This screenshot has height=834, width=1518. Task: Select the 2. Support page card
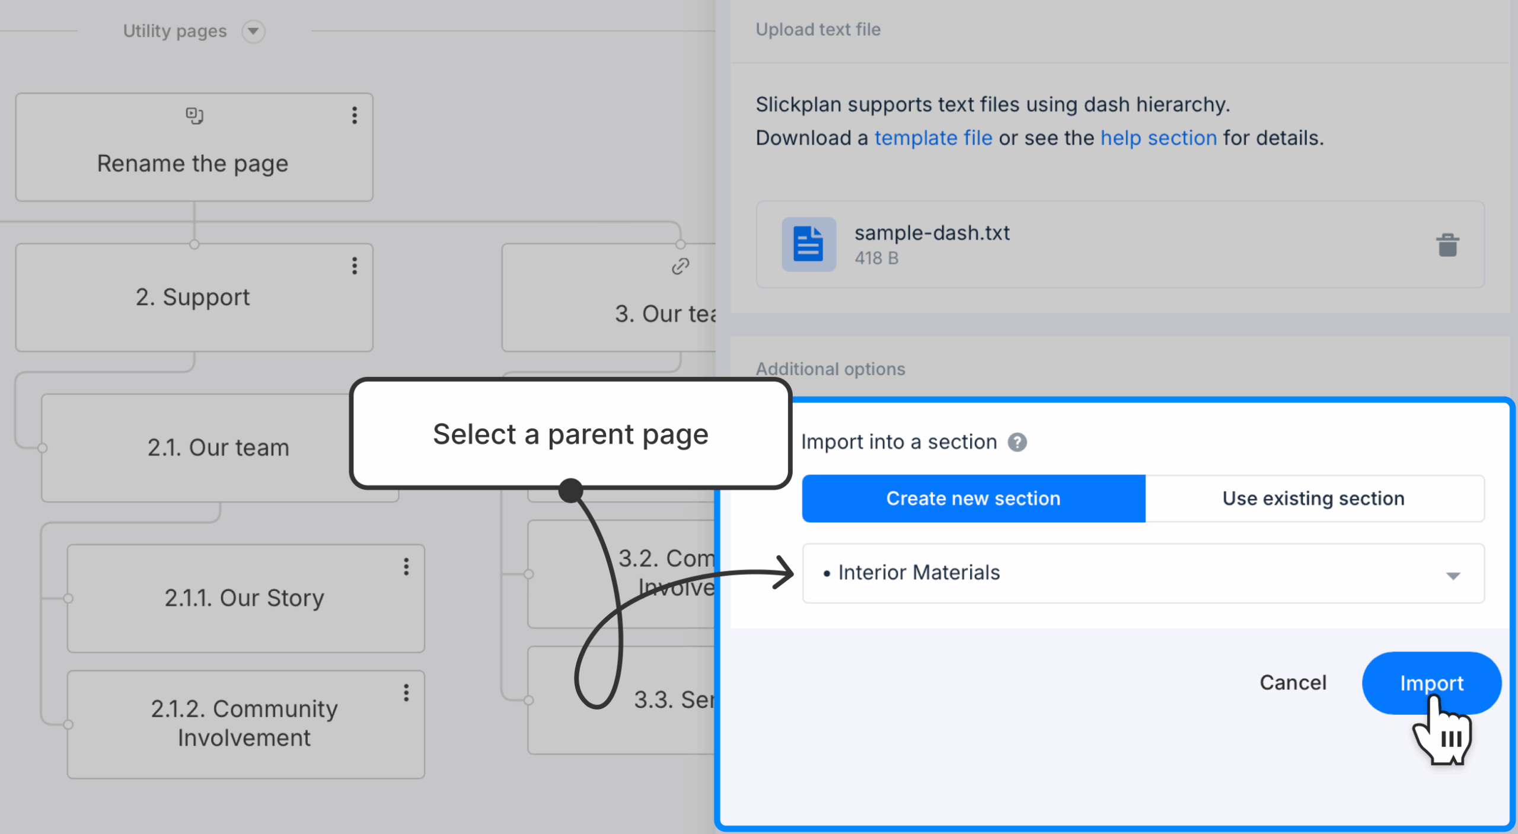194,298
